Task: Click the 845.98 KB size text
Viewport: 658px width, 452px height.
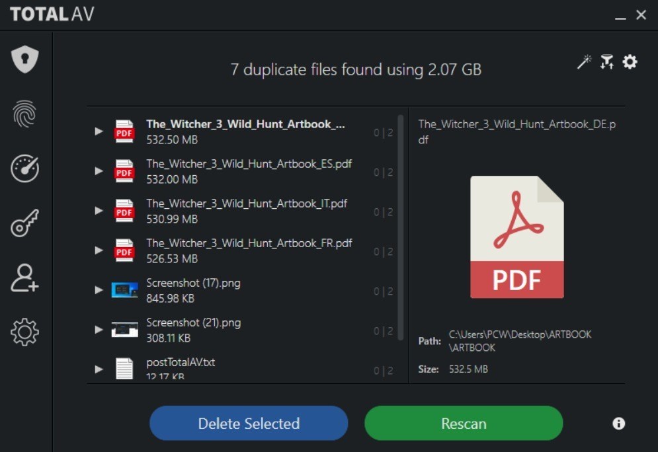Action: click(x=171, y=299)
